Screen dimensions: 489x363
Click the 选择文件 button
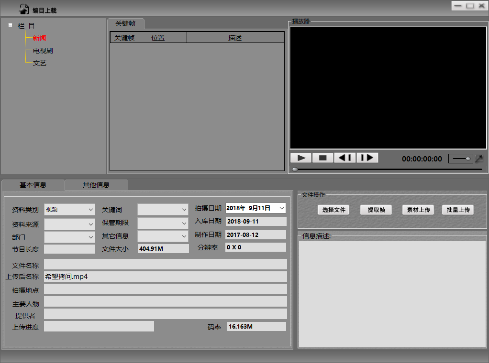pos(333,210)
